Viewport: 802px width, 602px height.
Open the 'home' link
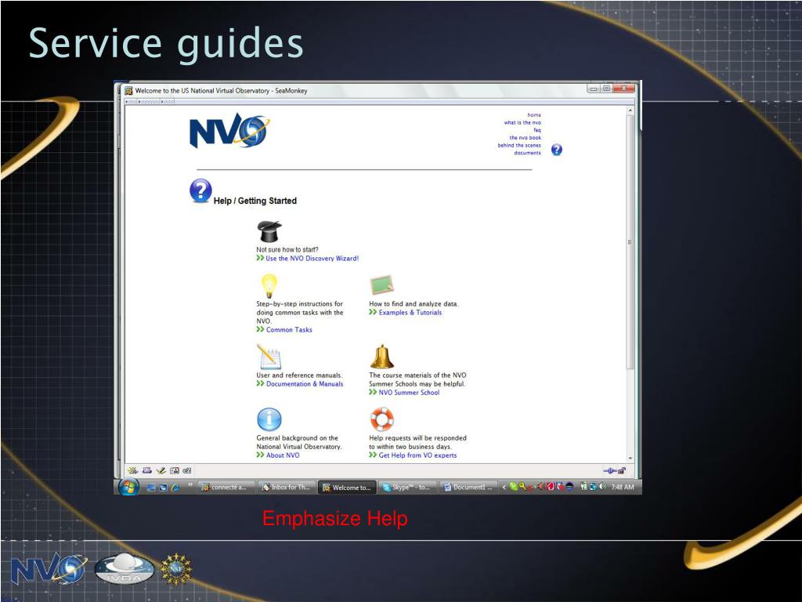[x=534, y=115]
